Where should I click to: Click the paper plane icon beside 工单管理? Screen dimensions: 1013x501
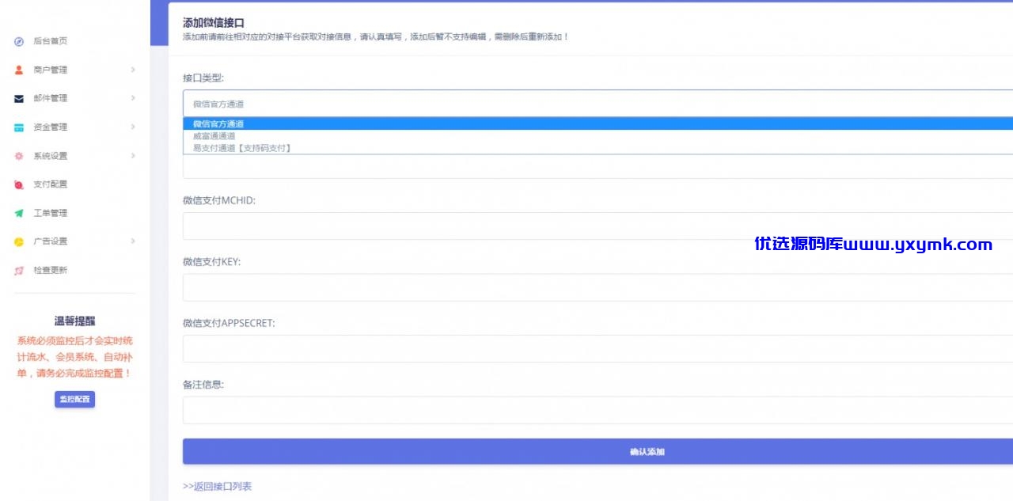(19, 213)
